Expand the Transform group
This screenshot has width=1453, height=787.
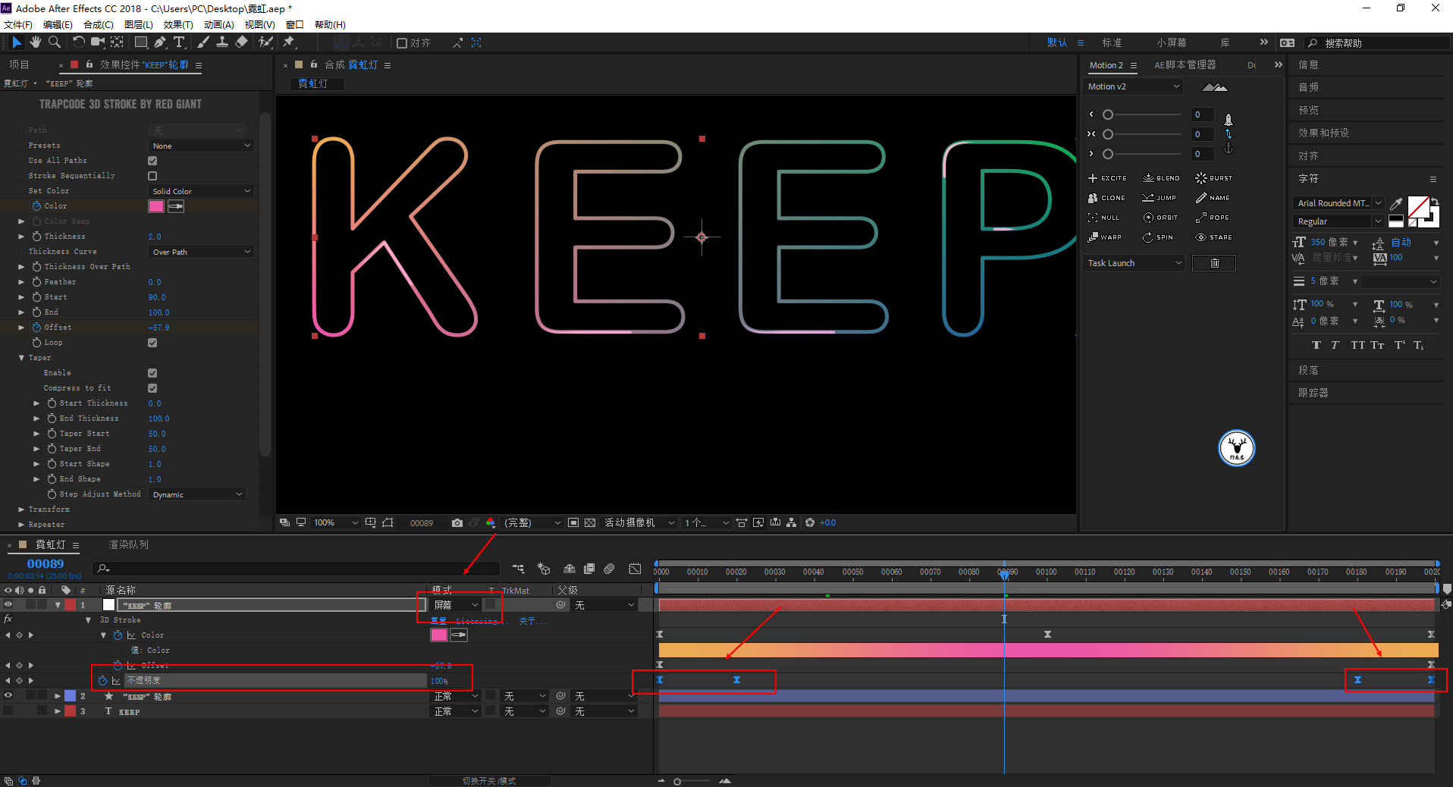click(21, 510)
